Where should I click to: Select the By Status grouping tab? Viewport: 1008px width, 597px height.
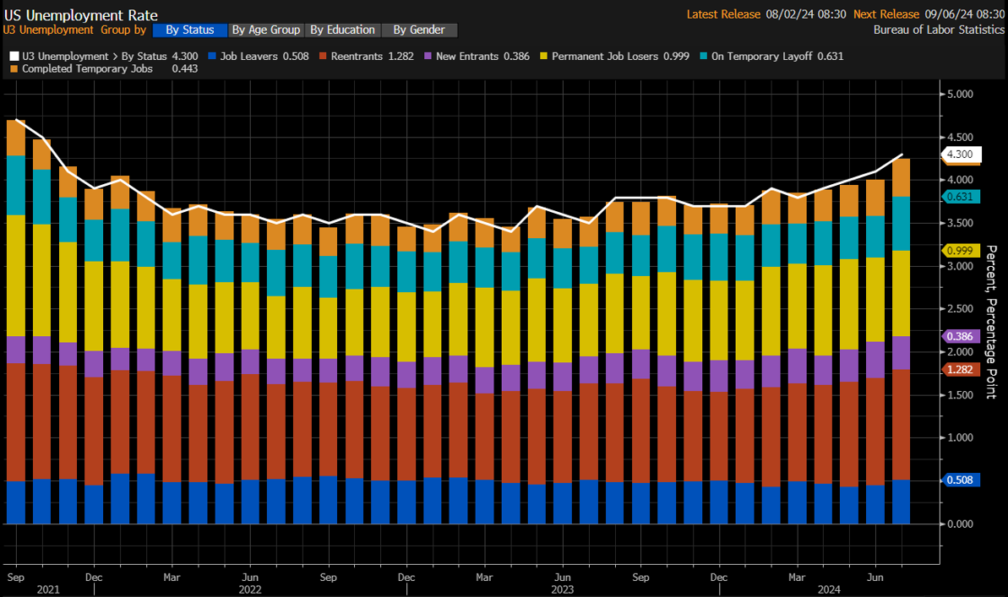coord(190,30)
